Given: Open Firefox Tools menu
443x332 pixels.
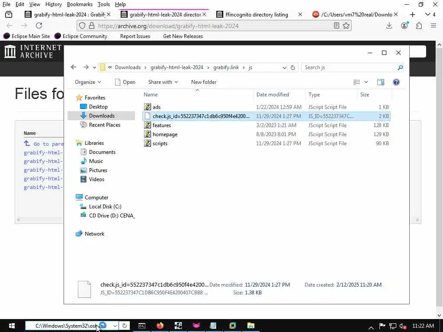Looking at the screenshot, I should 104,4.
